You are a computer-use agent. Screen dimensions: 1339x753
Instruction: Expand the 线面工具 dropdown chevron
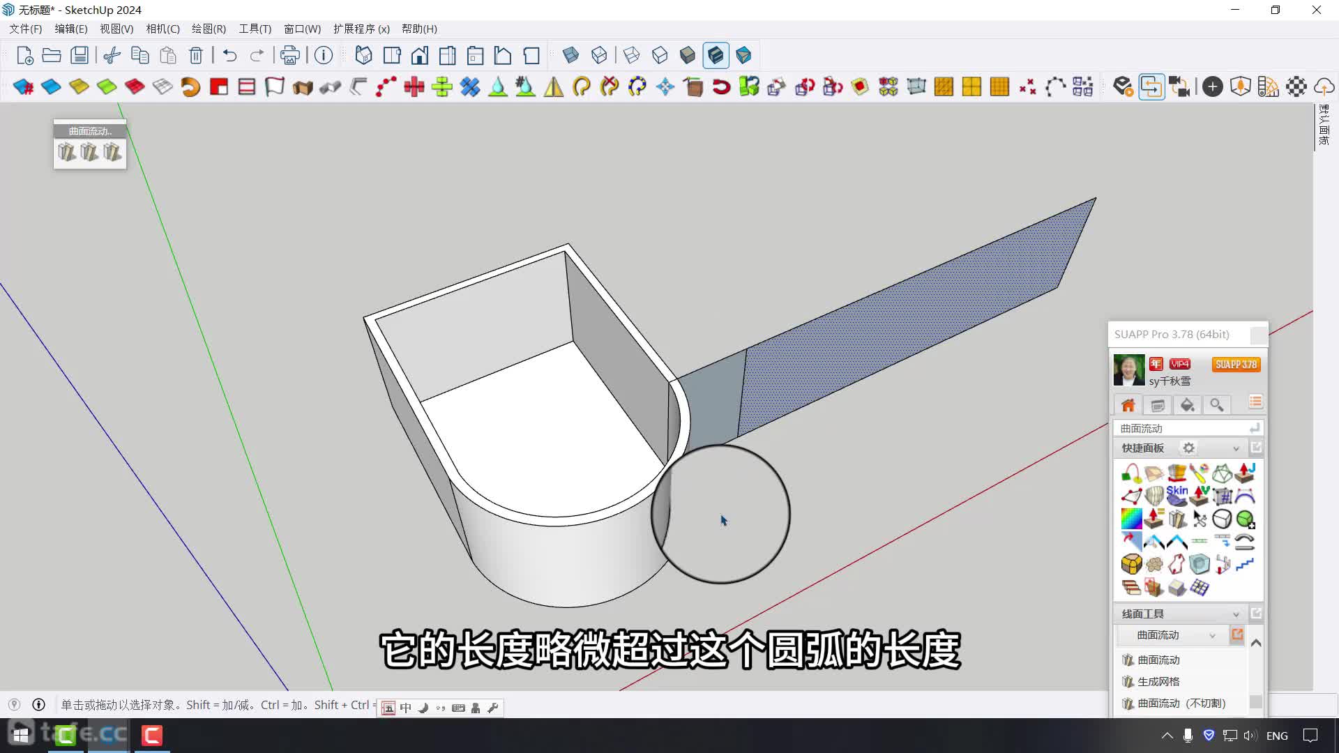[x=1236, y=614]
